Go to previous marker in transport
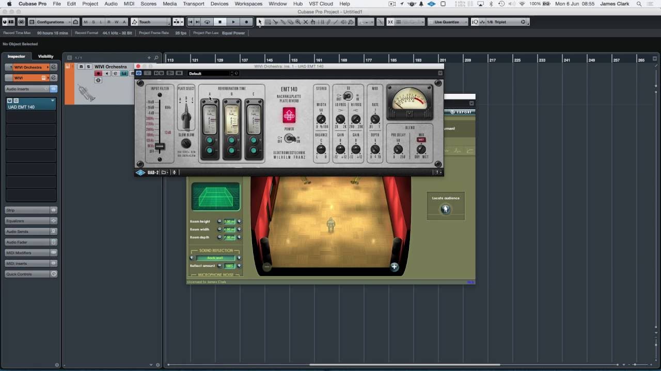Viewport: 661px width, 371px height. (191, 22)
